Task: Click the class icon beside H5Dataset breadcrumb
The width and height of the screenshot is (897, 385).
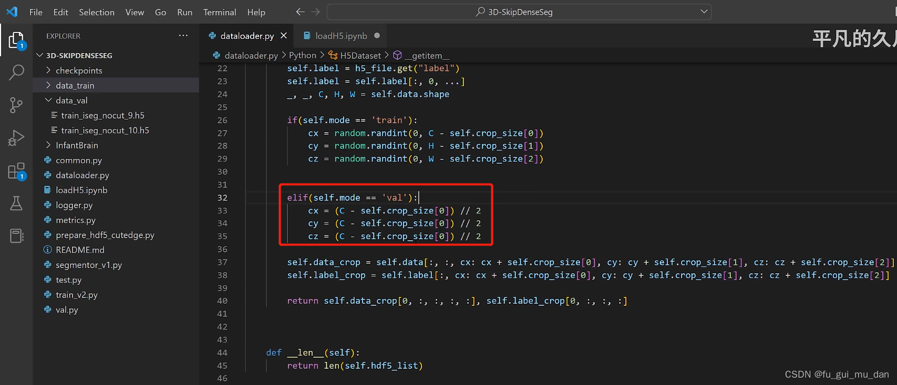Action: 333,55
